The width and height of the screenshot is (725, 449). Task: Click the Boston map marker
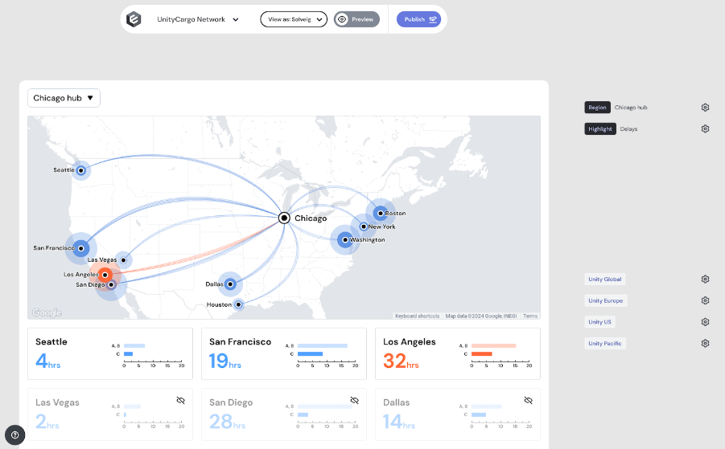click(x=381, y=213)
